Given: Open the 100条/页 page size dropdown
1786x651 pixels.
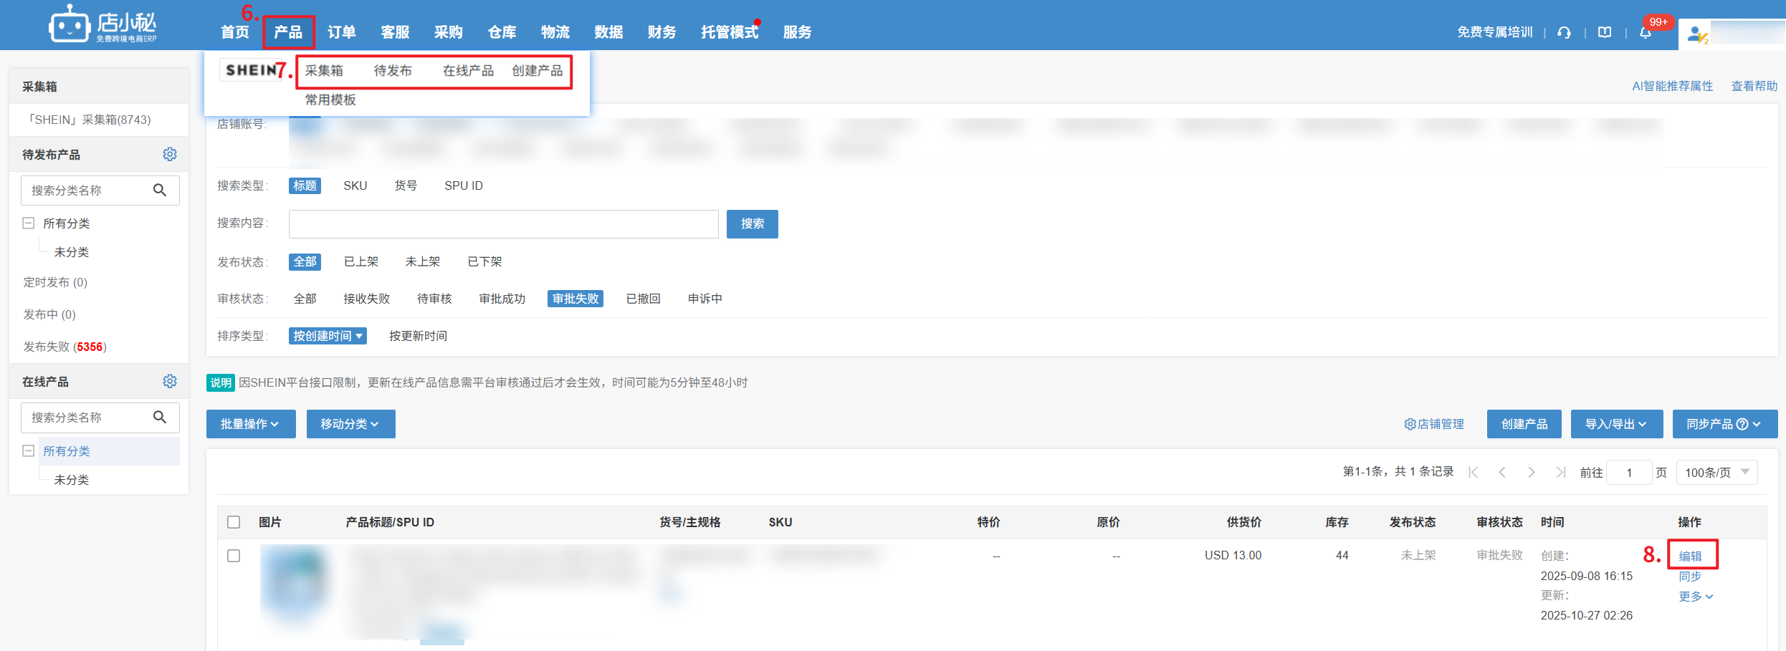Looking at the screenshot, I should [x=1716, y=473].
